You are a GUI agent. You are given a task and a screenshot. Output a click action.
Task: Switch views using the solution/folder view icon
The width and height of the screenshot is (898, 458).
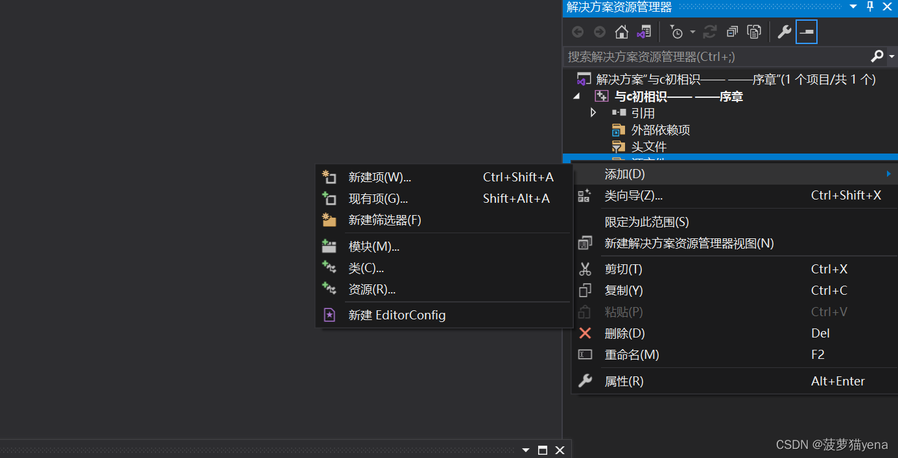pos(644,32)
